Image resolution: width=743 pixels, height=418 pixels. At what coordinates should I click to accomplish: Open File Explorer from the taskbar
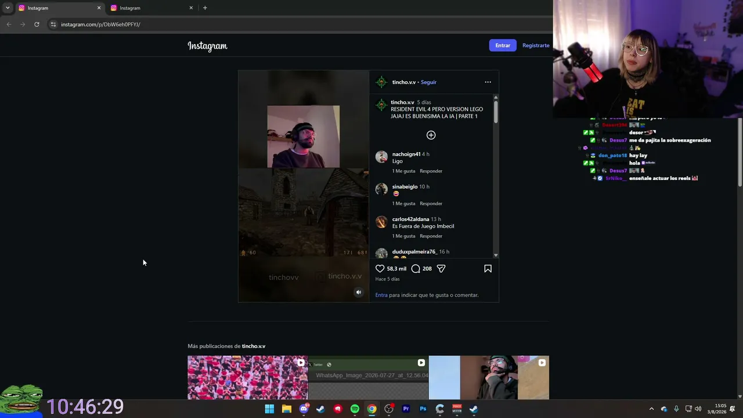[x=286, y=409]
